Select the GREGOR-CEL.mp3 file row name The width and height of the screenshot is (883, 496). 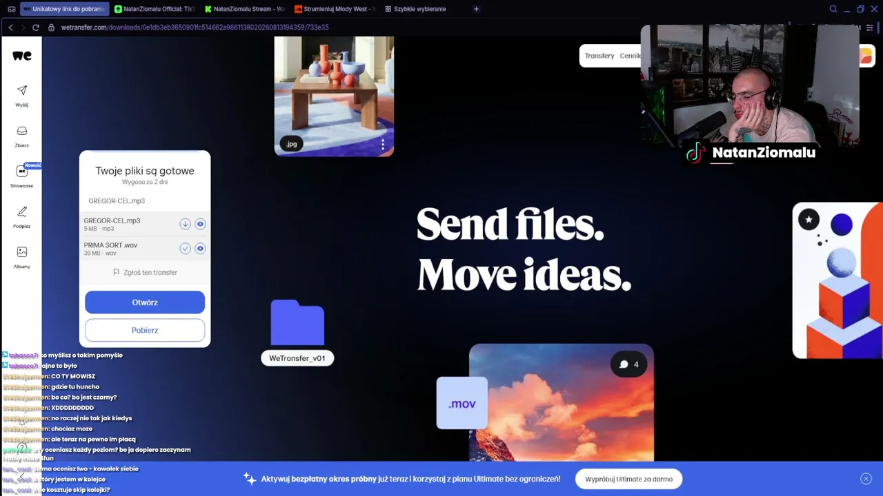(112, 220)
